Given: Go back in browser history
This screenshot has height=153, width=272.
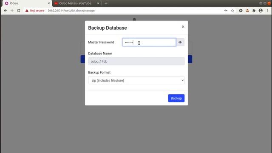Looking at the screenshot, I should coord(6,11).
